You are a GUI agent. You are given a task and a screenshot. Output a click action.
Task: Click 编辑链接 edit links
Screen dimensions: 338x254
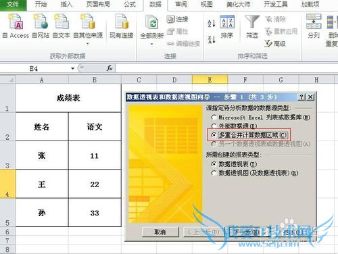click(x=183, y=43)
